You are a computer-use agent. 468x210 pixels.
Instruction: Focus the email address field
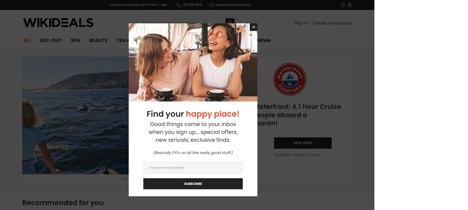193,168
